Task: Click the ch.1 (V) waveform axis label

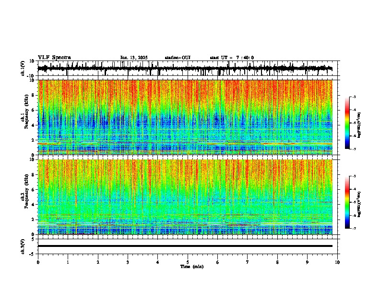Action: coord(23,68)
